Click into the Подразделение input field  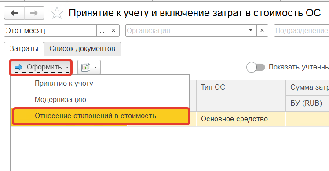[302, 31]
